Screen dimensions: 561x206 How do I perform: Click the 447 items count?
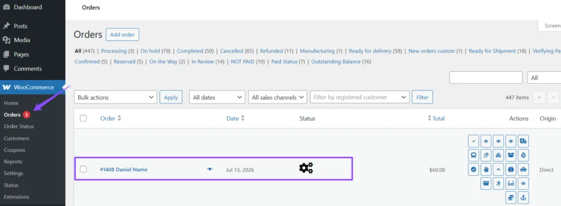coord(517,98)
